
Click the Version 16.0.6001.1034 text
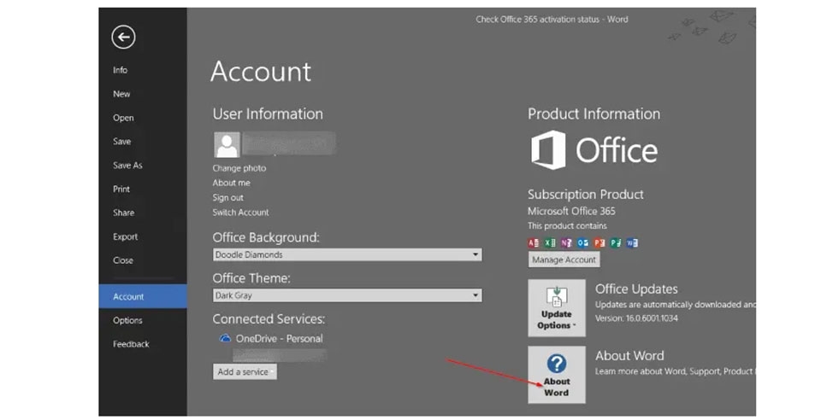pyautogui.click(x=636, y=318)
